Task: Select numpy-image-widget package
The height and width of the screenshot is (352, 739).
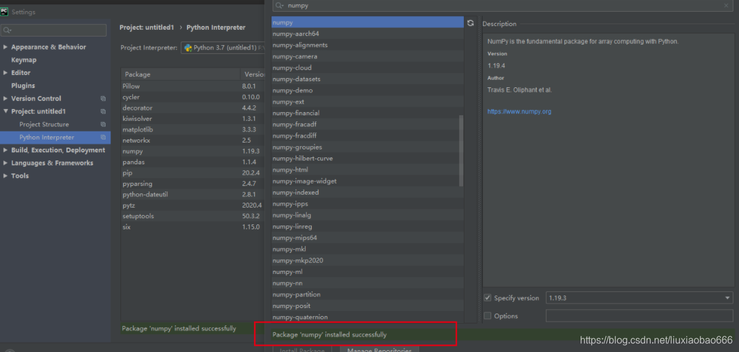Action: 367,181
